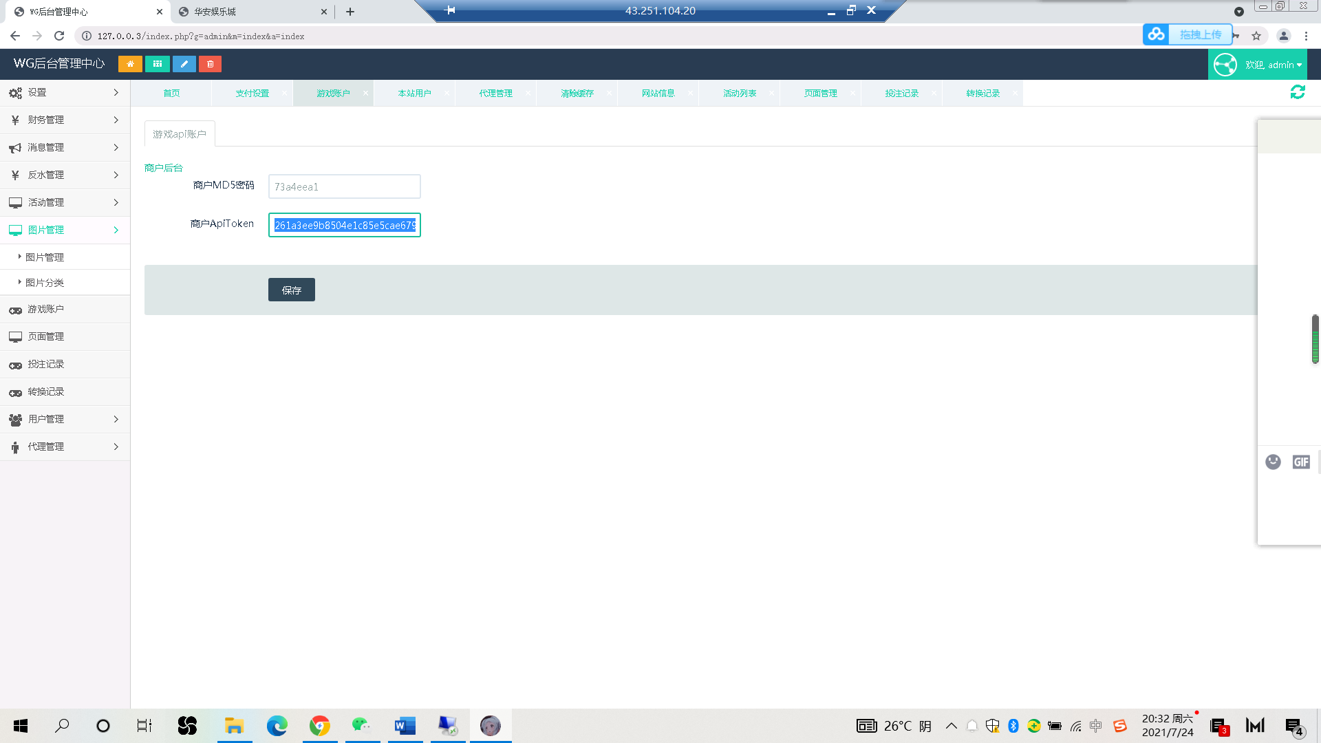
Task: Open the 欢迎 admin dropdown
Action: coord(1258,65)
